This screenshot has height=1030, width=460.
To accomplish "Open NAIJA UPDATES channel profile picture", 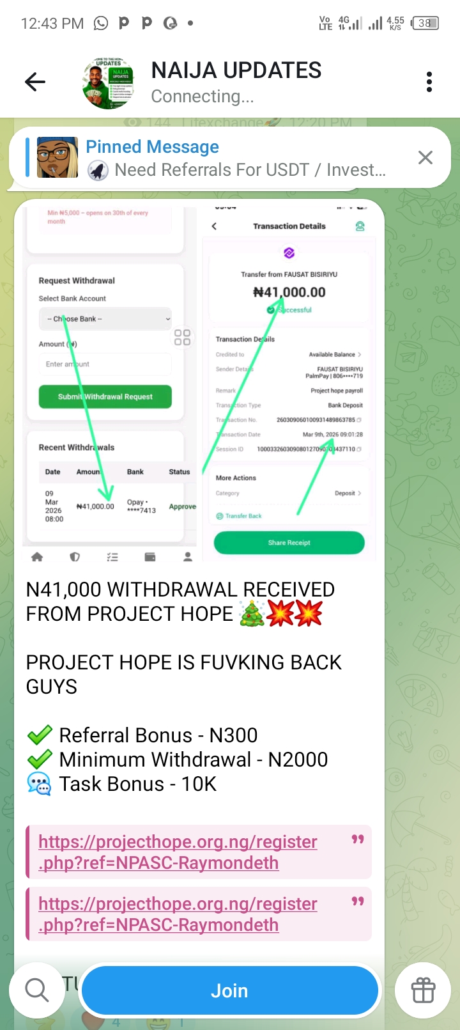I will (x=109, y=83).
